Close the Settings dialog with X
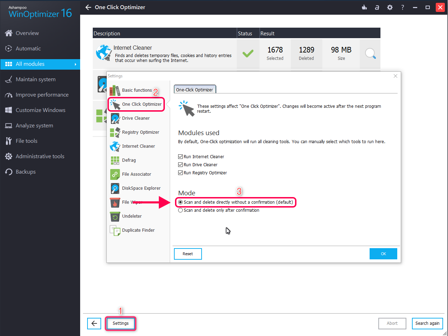The height and width of the screenshot is (336, 448). coord(395,76)
